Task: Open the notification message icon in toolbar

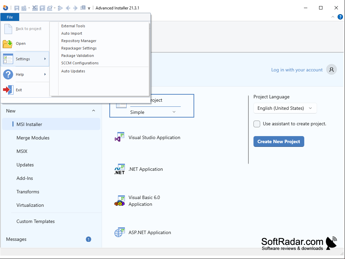Action: tap(83, 8)
